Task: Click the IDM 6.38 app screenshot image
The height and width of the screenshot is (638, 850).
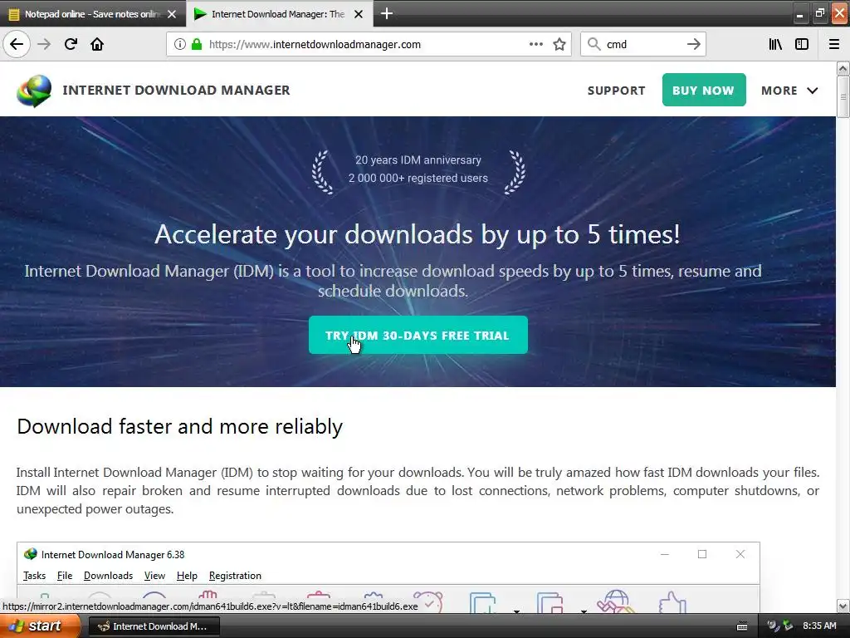Action: [388, 577]
